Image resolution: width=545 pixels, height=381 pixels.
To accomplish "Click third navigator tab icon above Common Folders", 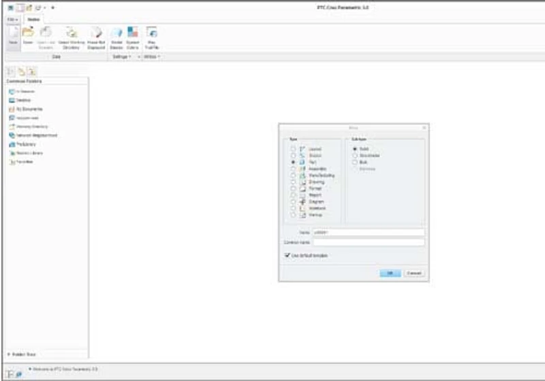I will click(32, 71).
